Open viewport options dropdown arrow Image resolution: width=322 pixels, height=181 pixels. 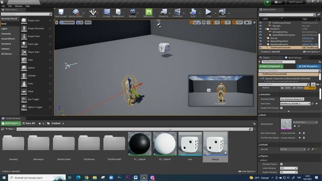(x=57, y=22)
